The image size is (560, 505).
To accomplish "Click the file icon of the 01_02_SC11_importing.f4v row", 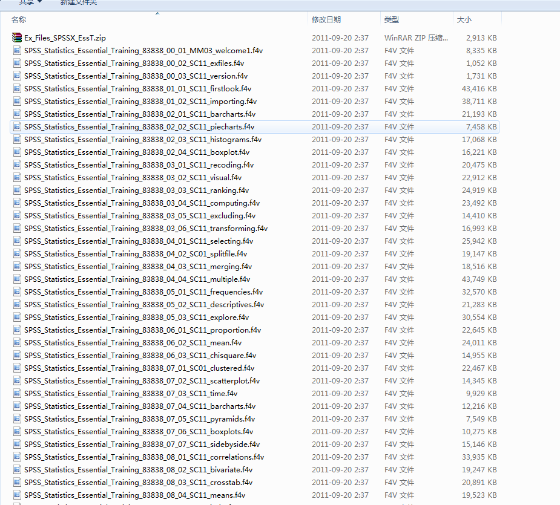I will pos(17,102).
